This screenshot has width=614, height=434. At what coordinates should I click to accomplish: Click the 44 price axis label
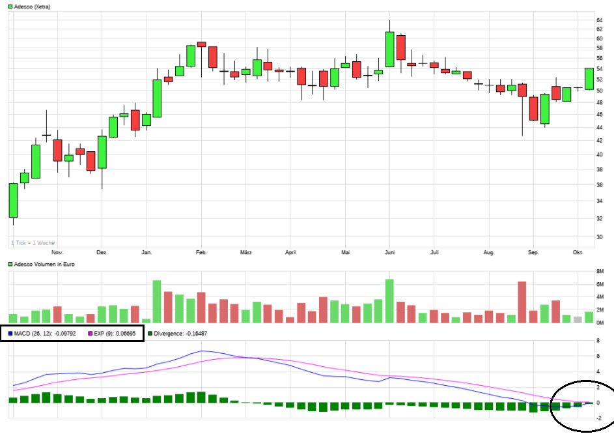pyautogui.click(x=600, y=128)
